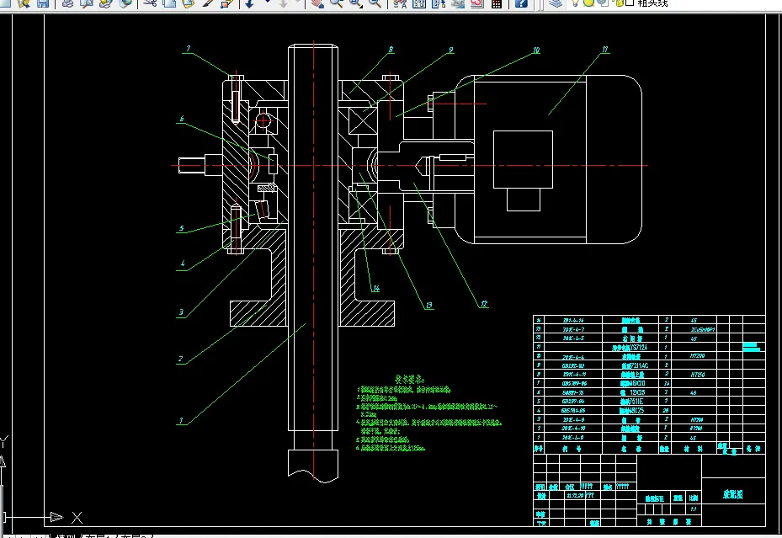
Task: Open the Layer Properties Manager
Action: [556, 3]
